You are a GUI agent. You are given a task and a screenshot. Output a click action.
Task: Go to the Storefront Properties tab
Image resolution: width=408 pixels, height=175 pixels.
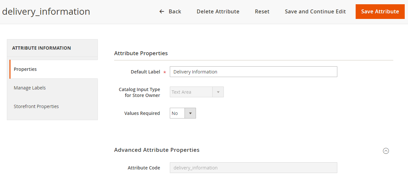tap(36, 106)
